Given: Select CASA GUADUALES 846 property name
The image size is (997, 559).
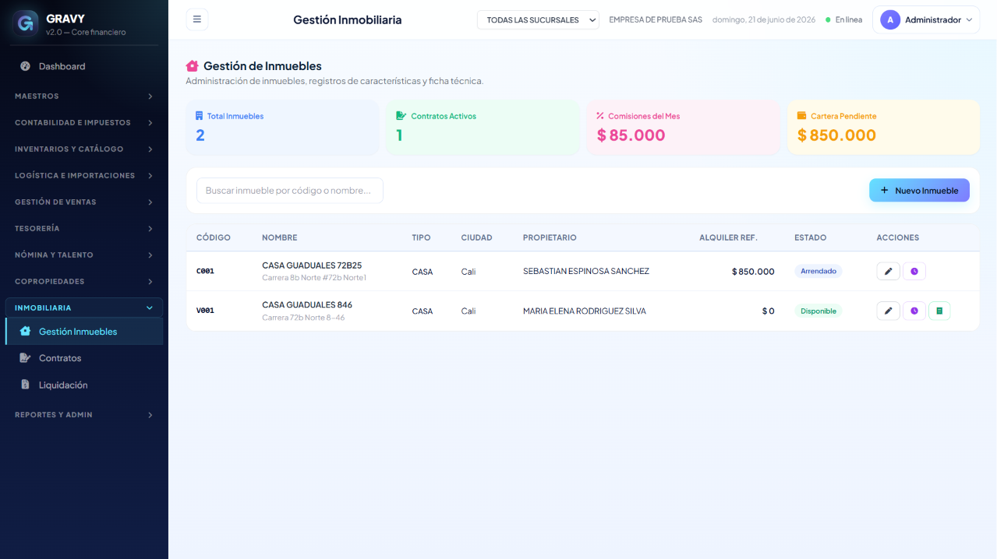Looking at the screenshot, I should [307, 305].
